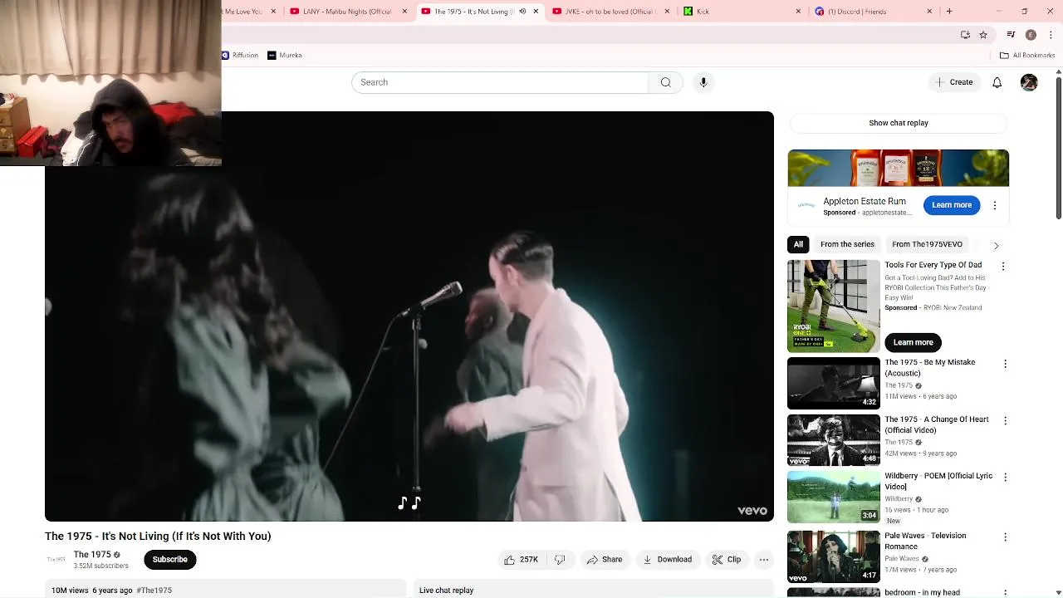Click Learn more on Appleton Estate ad
Screen dimensions: 1063x598
click(951, 205)
